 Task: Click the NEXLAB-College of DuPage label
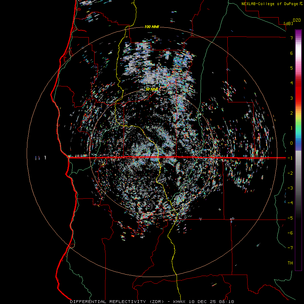[x=272, y=4]
